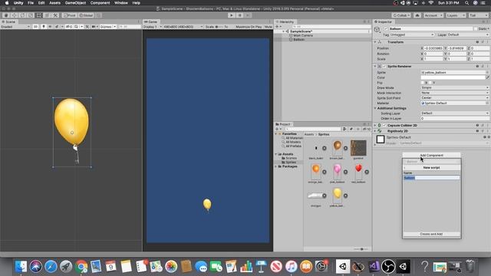Collapse the Transform component
This screenshot has height=276, width=491.
pyautogui.click(x=375, y=42)
